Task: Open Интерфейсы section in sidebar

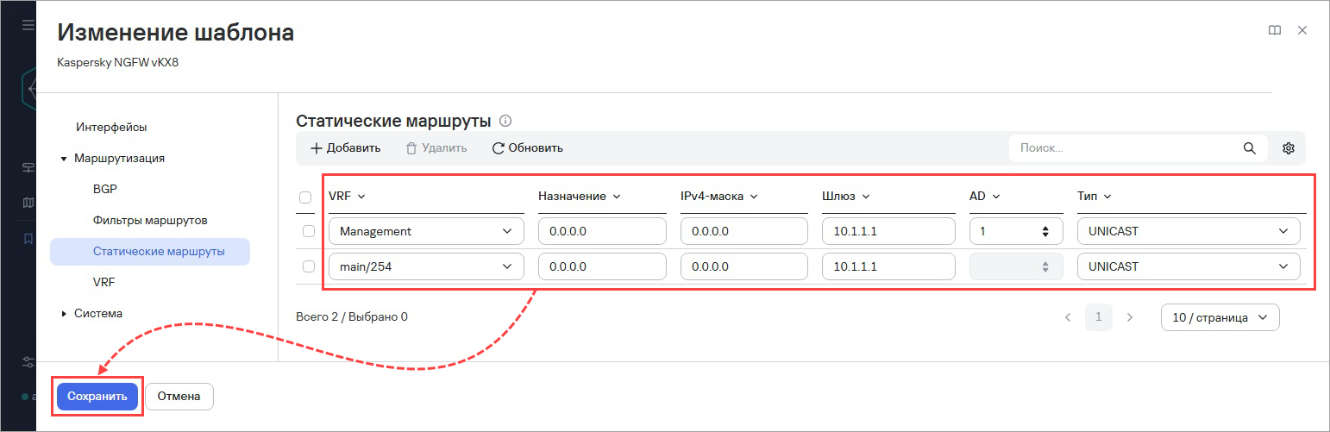Action: click(111, 127)
